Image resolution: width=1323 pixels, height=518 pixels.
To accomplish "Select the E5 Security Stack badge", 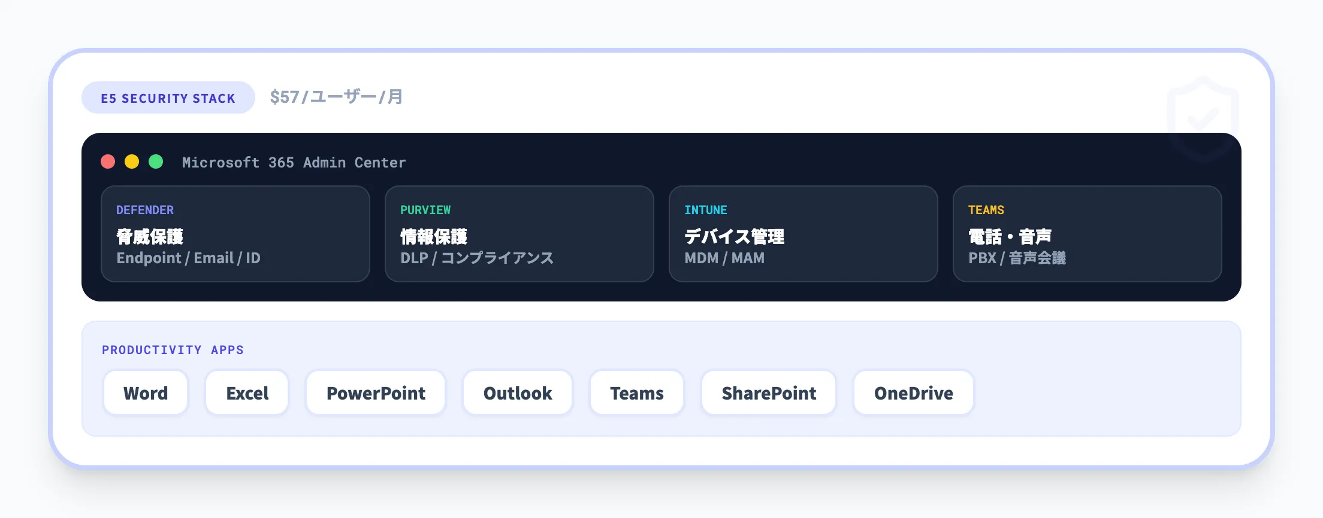I will 168,98.
